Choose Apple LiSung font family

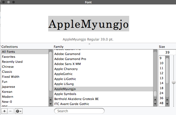click(103, 84)
